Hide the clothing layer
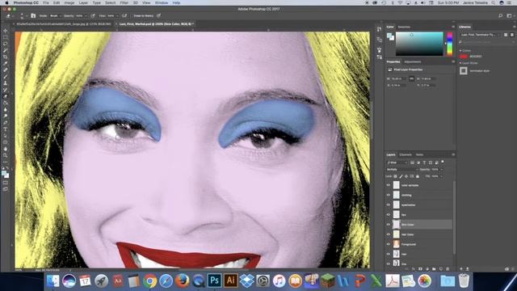The image size is (517, 291). point(389,195)
